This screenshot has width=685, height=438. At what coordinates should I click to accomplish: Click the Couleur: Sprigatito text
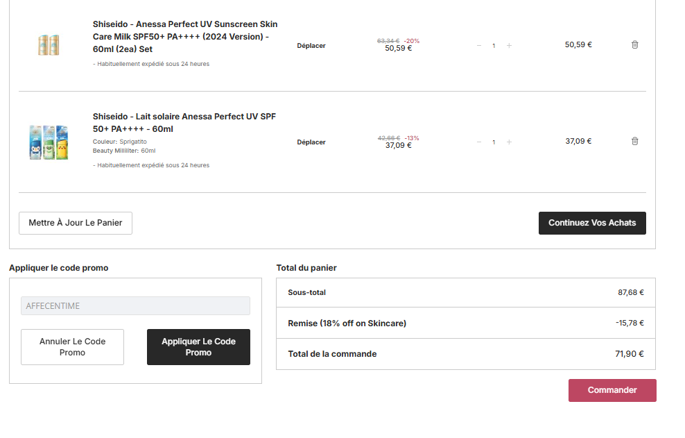click(x=120, y=142)
